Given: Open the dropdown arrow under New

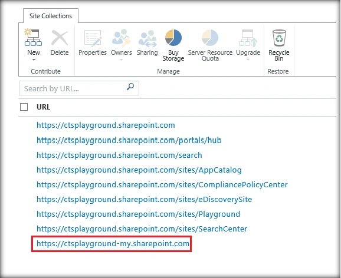Looking at the screenshot, I should coord(34,59).
